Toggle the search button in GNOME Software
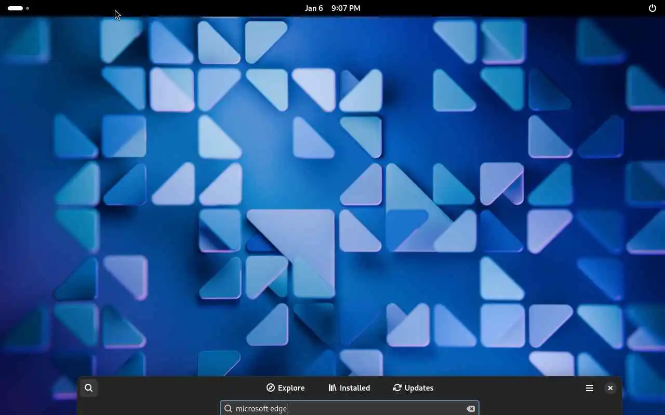The image size is (665, 415). [89, 388]
